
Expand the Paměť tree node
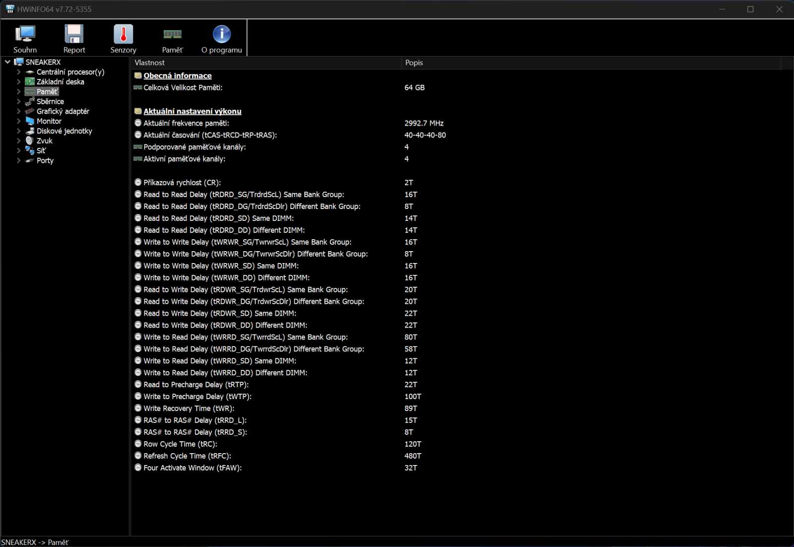click(18, 91)
